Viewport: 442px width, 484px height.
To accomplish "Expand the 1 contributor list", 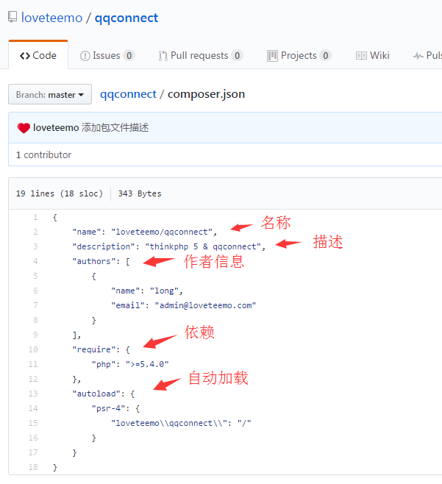I will tap(43, 154).
